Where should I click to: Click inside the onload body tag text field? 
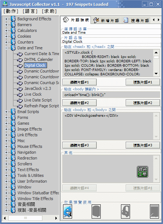click(x=111, y=95)
